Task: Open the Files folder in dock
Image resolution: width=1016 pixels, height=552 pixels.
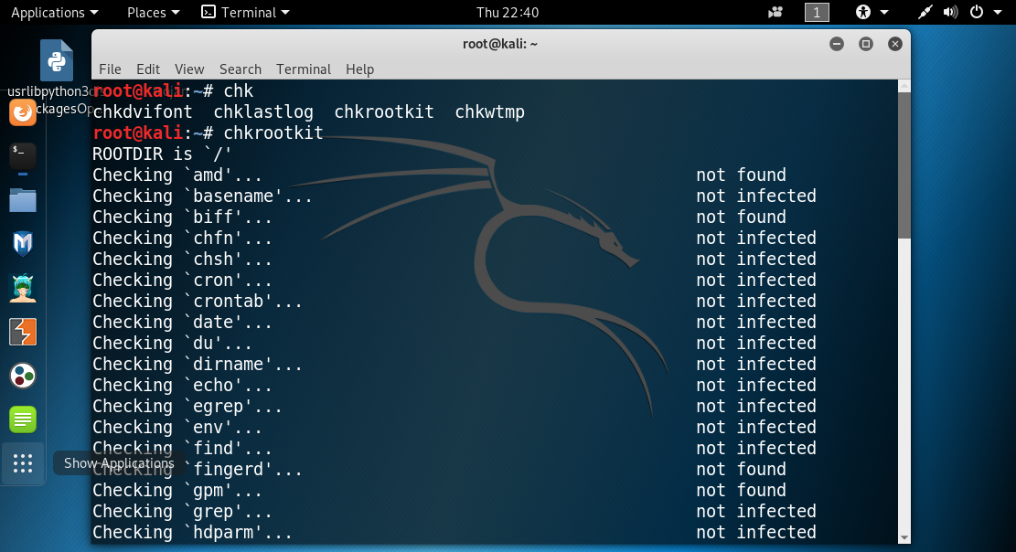Action: (23, 200)
